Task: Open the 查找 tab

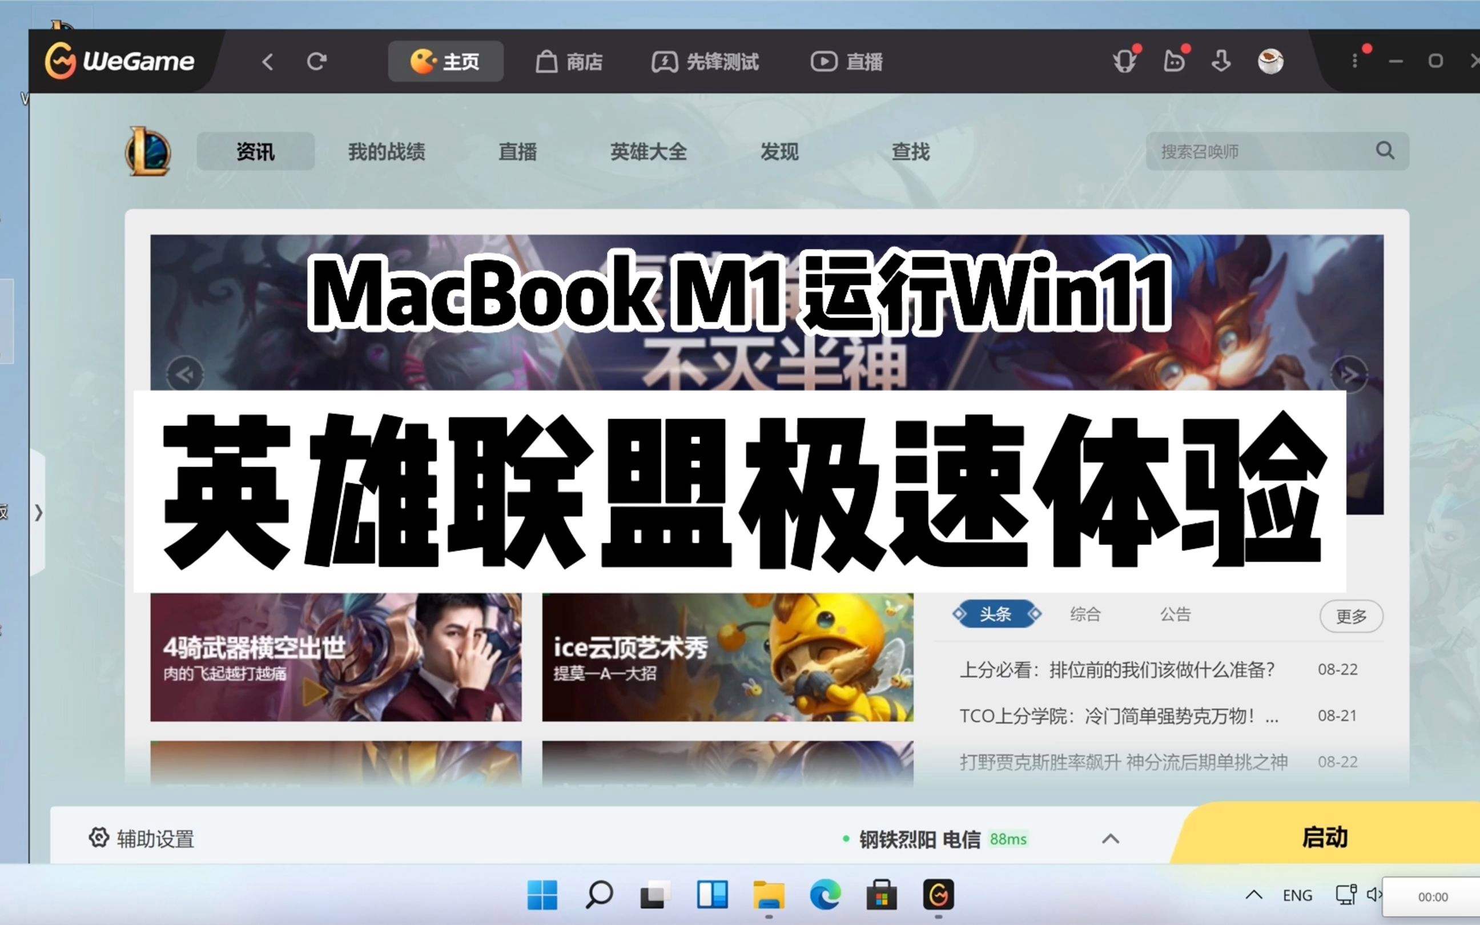Action: coord(910,152)
